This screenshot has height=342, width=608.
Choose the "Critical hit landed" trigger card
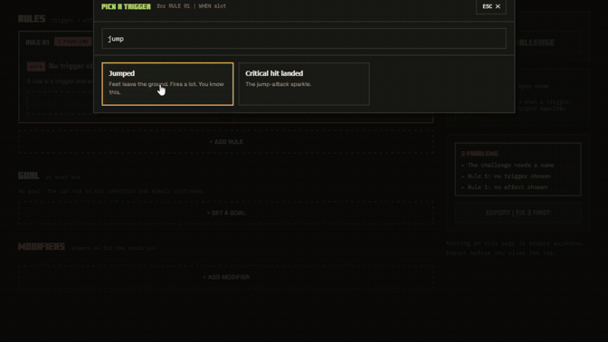tap(304, 84)
